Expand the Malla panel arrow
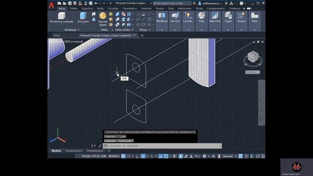 (x=112, y=30)
